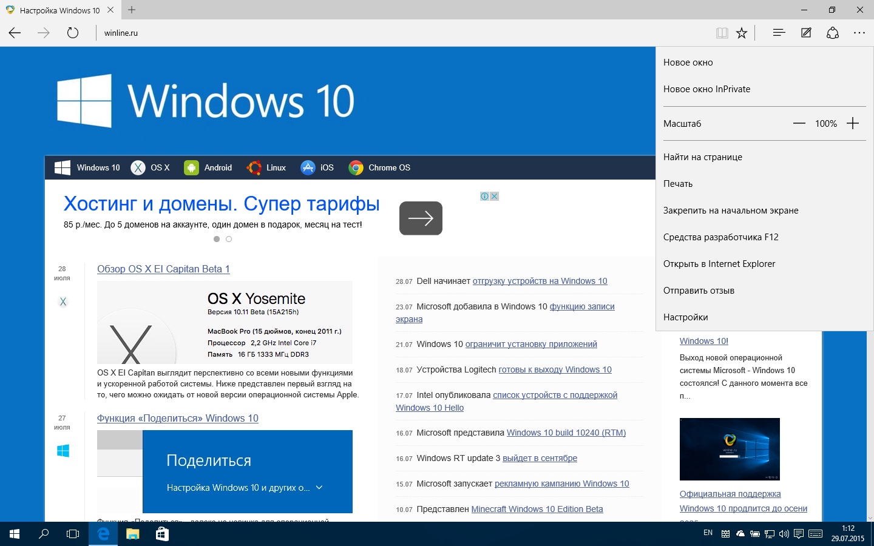Switch to the Android site tab
The image size is (874, 546).
208,167
